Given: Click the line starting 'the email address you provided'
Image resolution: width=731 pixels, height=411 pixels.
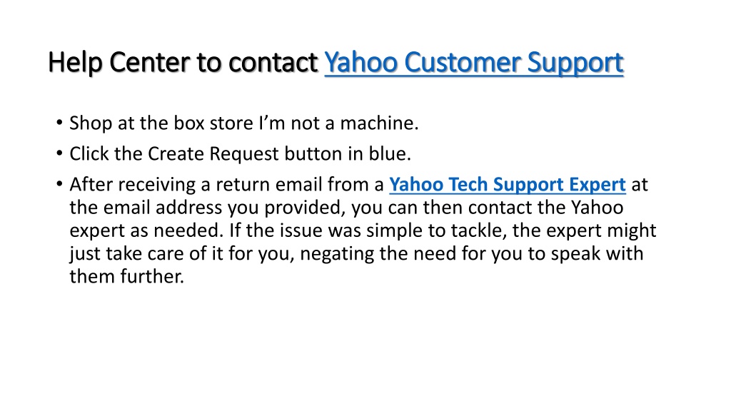Looking at the screenshot, I should point(346,208).
